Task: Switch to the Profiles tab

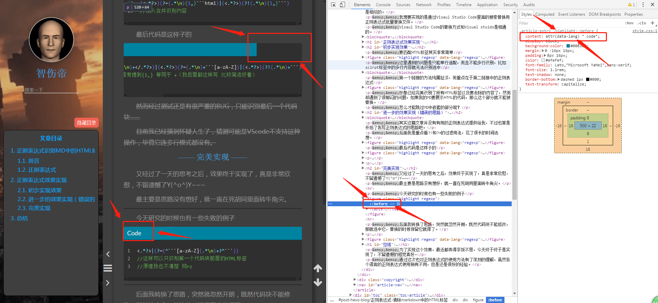Action: pyautogui.click(x=444, y=5)
